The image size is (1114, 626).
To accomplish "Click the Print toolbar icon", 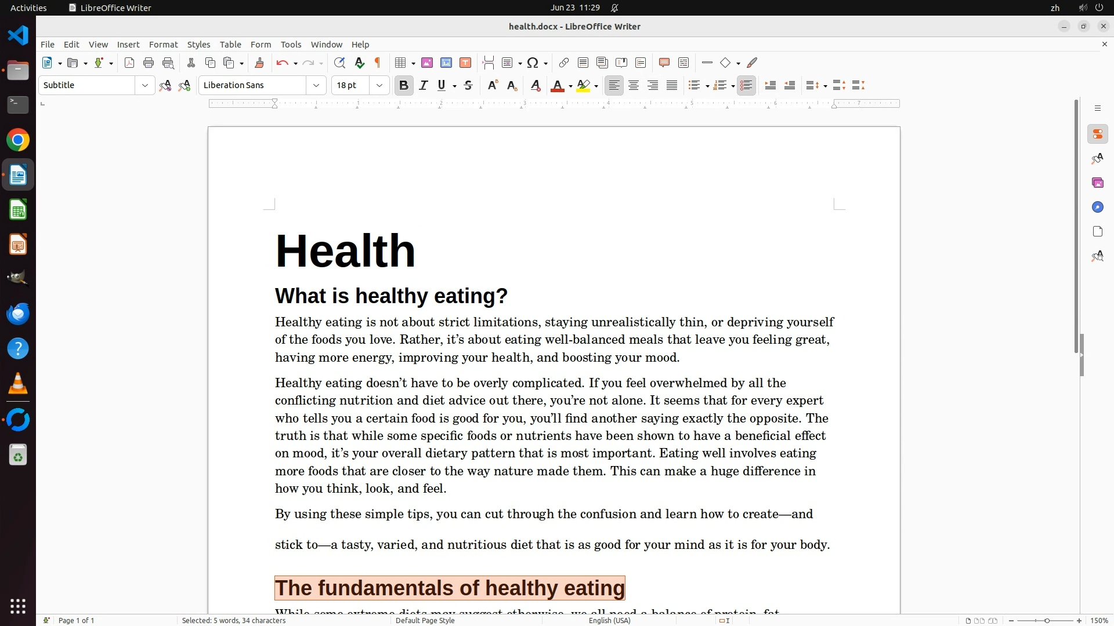I will click(149, 63).
